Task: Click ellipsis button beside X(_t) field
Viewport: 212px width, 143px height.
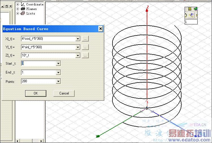Action: pyautogui.click(x=85, y=39)
